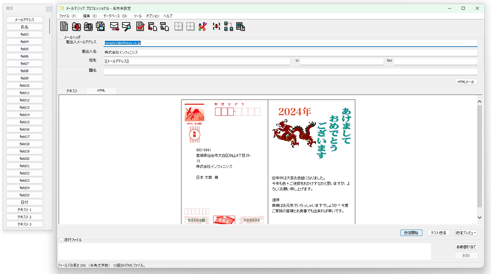Click the 送信開始 button
This screenshot has width=491, height=274.
(411, 233)
